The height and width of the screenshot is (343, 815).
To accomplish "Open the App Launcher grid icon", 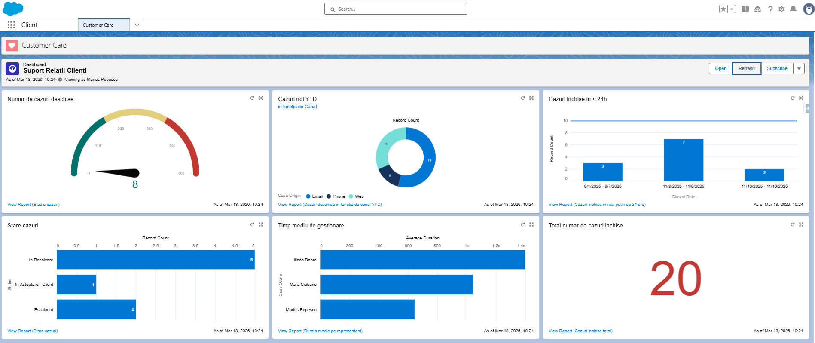I will click(12, 25).
